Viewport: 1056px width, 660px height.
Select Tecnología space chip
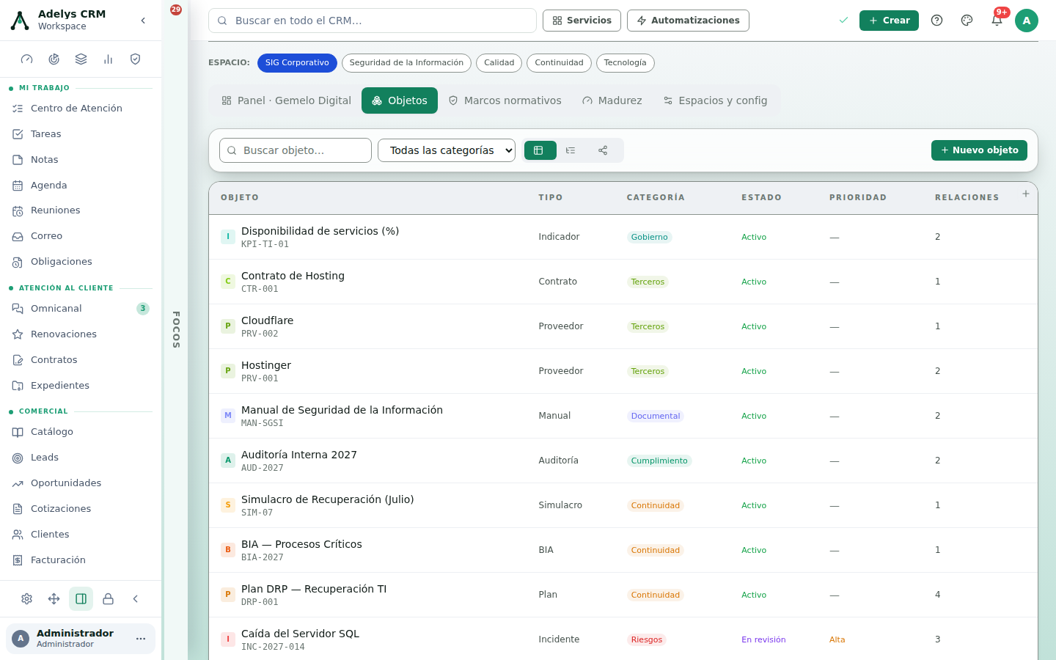point(625,63)
